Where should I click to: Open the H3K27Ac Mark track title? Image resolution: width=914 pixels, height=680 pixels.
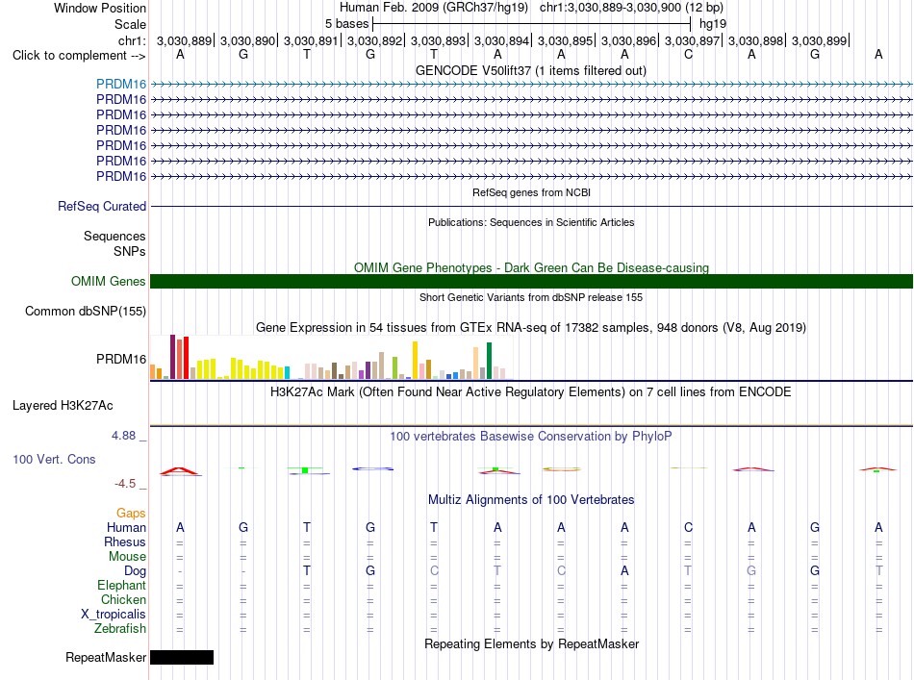[x=531, y=391]
